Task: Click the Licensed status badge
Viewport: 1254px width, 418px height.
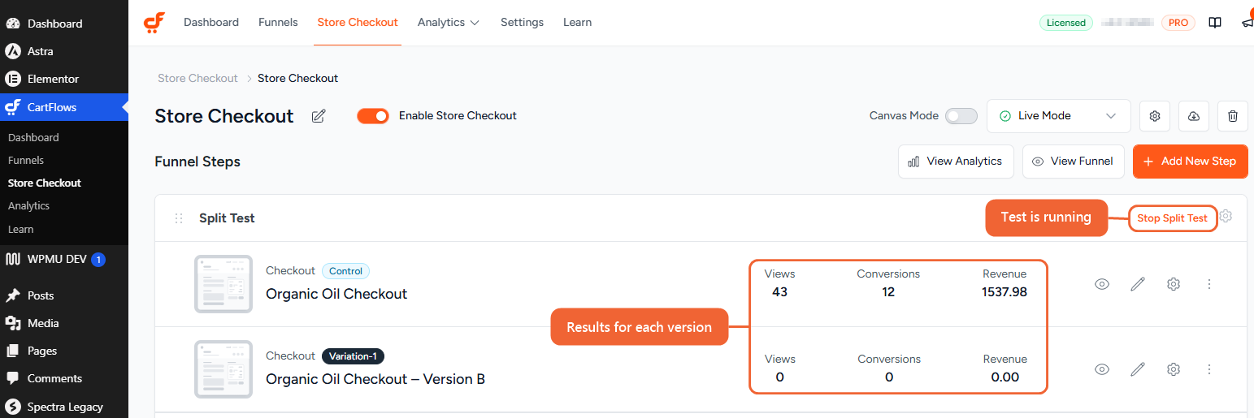Action: click(x=1065, y=23)
